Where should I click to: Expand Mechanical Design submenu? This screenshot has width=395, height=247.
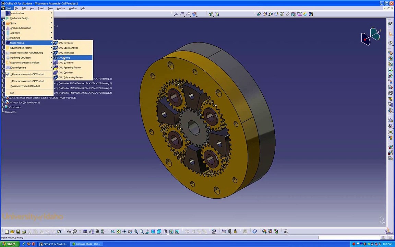tap(29, 18)
